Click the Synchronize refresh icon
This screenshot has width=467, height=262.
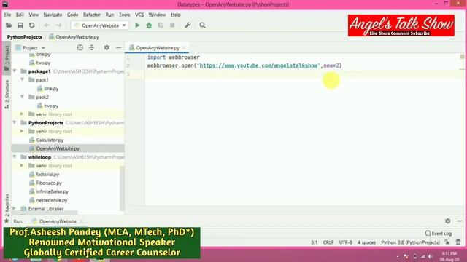[x=32, y=25]
